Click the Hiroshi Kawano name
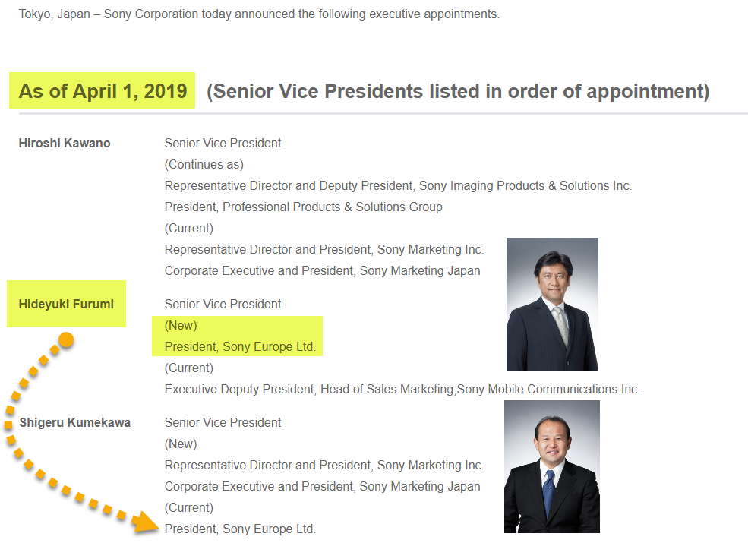This screenshot has width=748, height=543. click(65, 143)
